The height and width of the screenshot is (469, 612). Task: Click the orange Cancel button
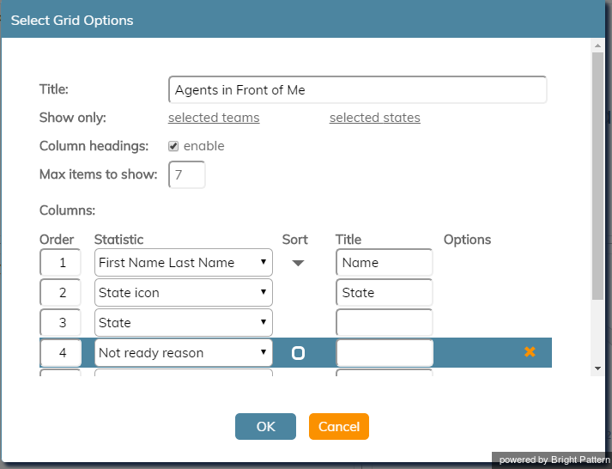[x=339, y=426]
